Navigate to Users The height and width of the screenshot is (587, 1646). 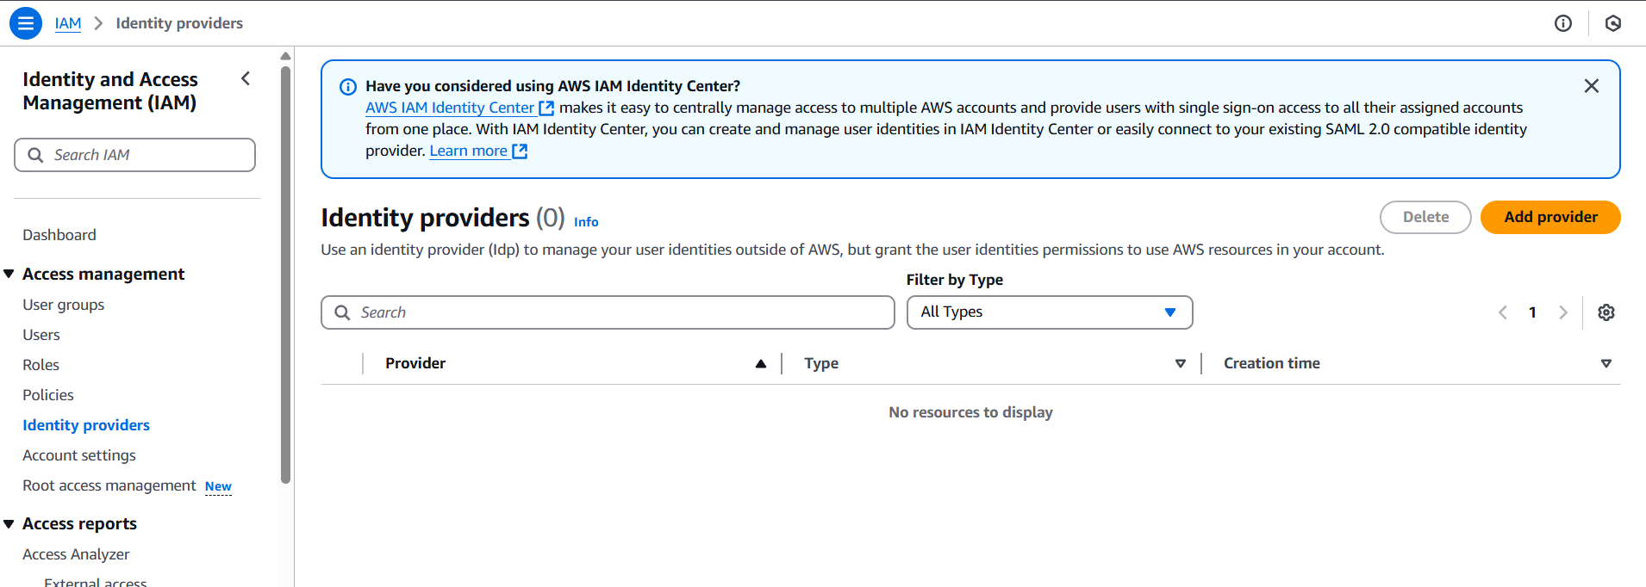coord(41,335)
